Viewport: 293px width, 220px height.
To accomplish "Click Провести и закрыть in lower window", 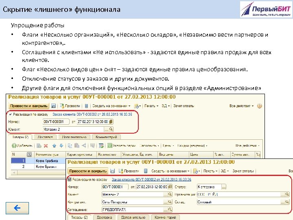I will 88,171.
